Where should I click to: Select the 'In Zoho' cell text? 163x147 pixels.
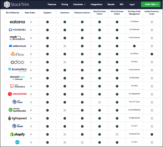click(134, 86)
